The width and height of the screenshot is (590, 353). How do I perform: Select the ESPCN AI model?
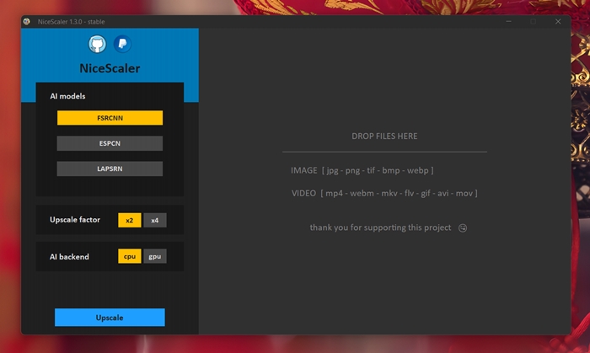(x=110, y=143)
